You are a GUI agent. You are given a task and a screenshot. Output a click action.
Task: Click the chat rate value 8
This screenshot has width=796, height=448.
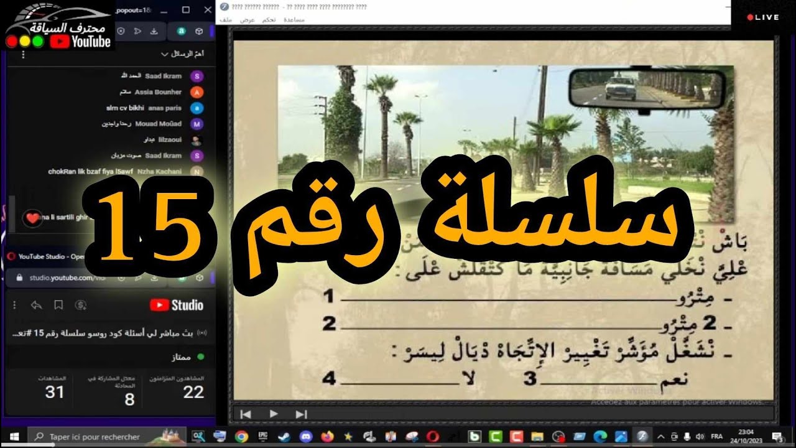coord(129,399)
